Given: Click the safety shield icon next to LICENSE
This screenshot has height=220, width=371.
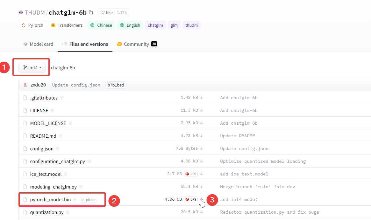Looking at the screenshot, I should point(52,111).
